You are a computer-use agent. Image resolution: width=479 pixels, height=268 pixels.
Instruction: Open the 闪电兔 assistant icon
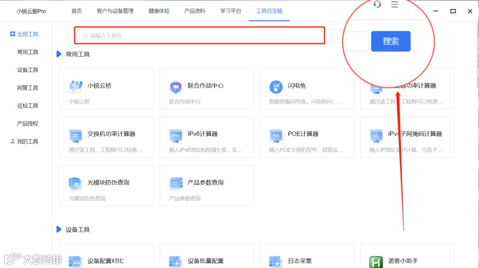pyautogui.click(x=276, y=87)
